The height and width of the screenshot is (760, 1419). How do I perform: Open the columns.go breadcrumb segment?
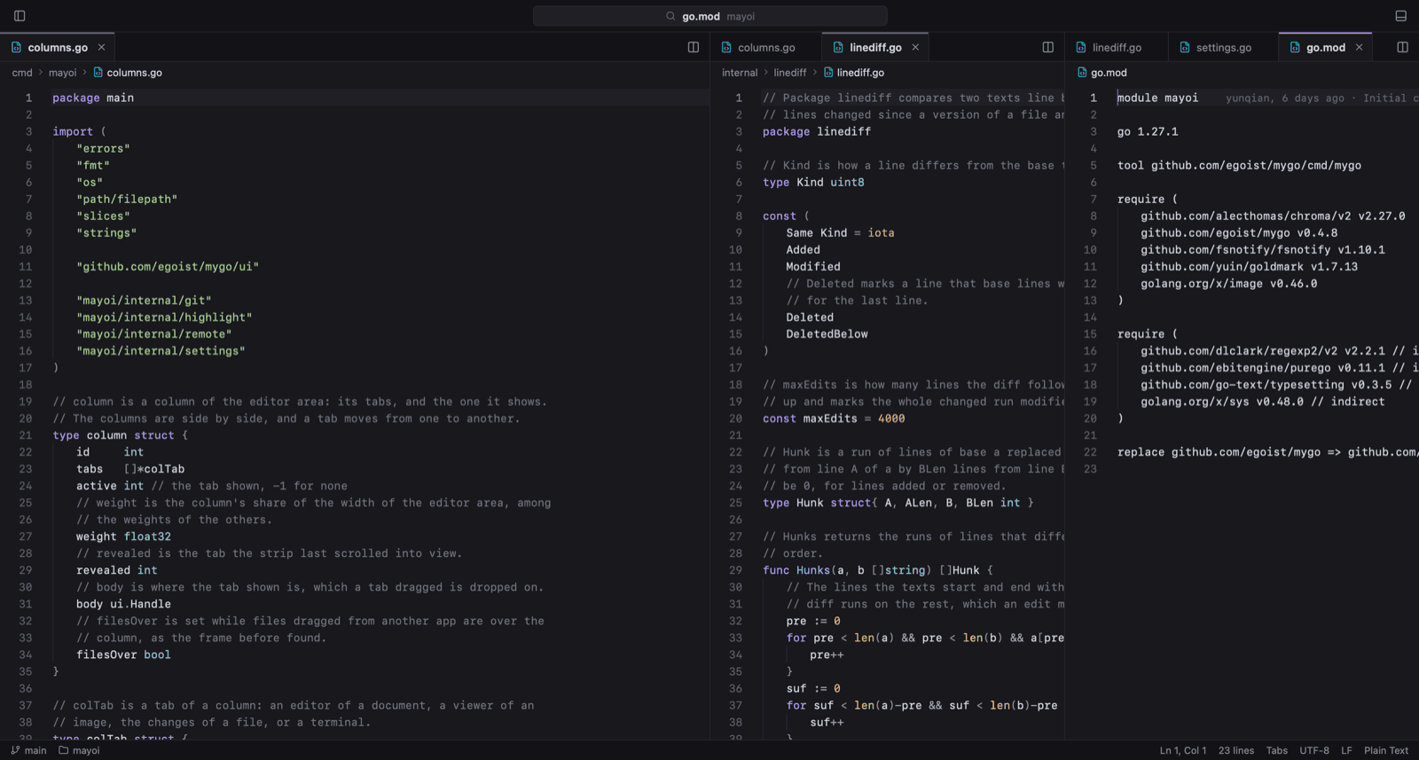click(128, 73)
